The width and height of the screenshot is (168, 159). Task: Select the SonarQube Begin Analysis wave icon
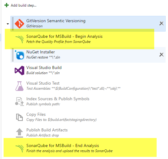pos(19,39)
